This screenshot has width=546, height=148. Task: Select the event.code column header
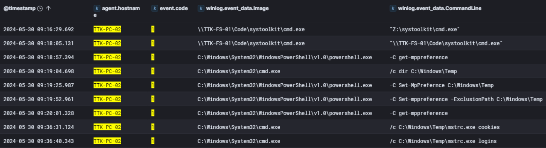[174, 8]
